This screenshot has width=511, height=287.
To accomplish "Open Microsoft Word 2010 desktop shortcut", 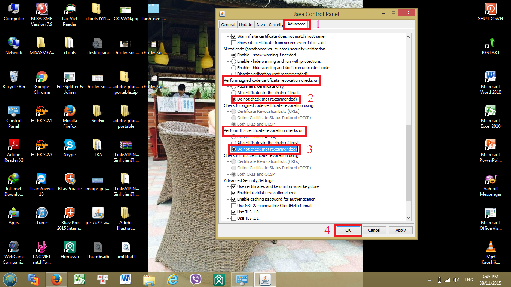I will [x=490, y=78].
